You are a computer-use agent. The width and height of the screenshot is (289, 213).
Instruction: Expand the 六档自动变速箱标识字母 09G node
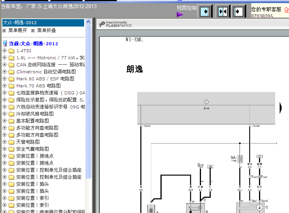click(4, 106)
